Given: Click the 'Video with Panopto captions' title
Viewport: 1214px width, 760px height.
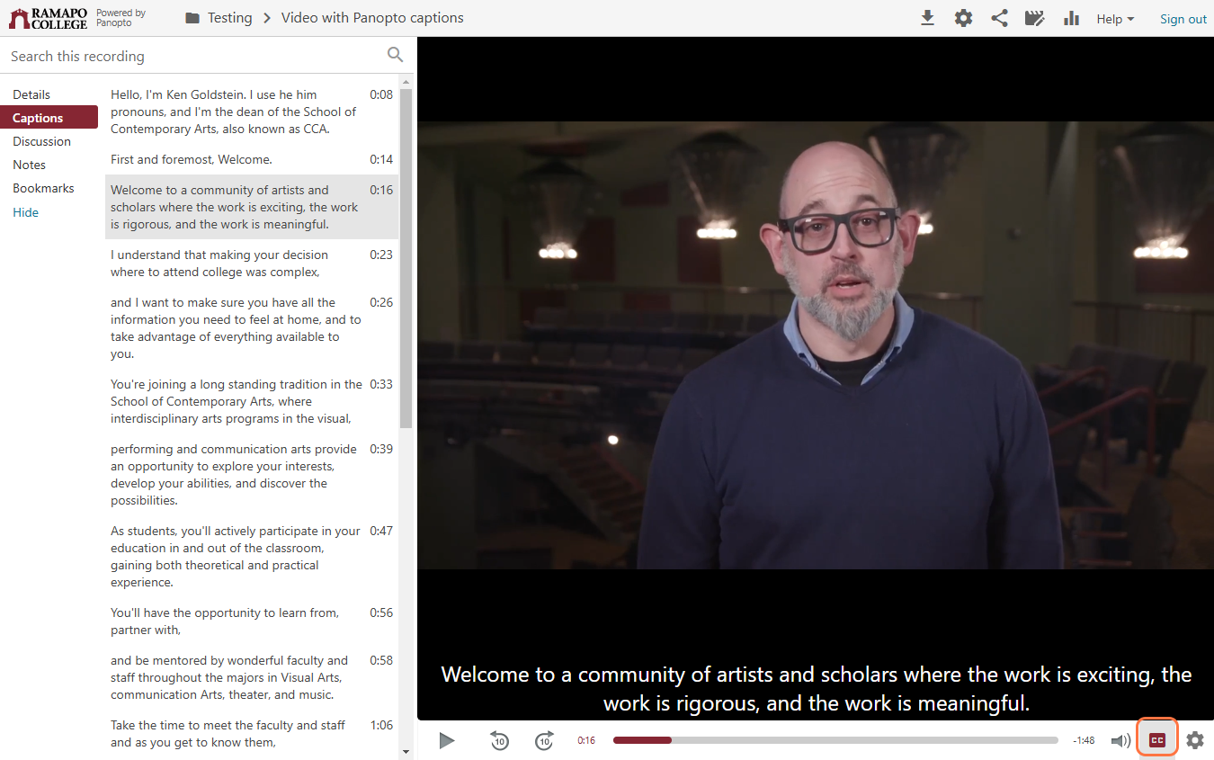Looking at the screenshot, I should click(372, 18).
